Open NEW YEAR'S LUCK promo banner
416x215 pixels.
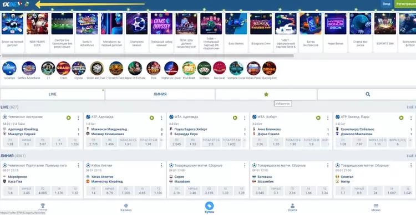37,32
